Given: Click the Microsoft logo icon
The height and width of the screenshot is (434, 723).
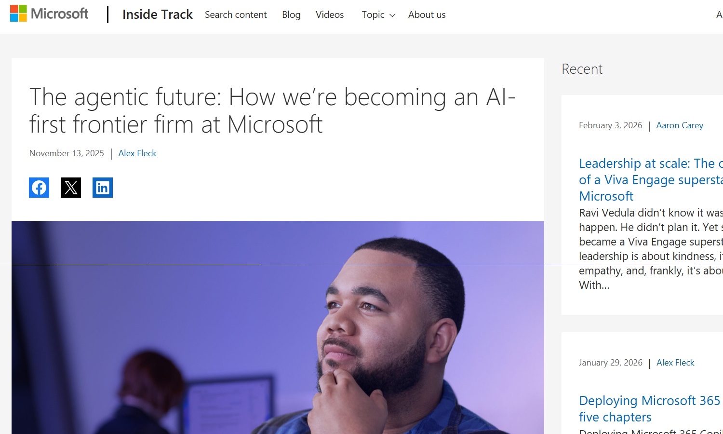Looking at the screenshot, I should (x=18, y=14).
